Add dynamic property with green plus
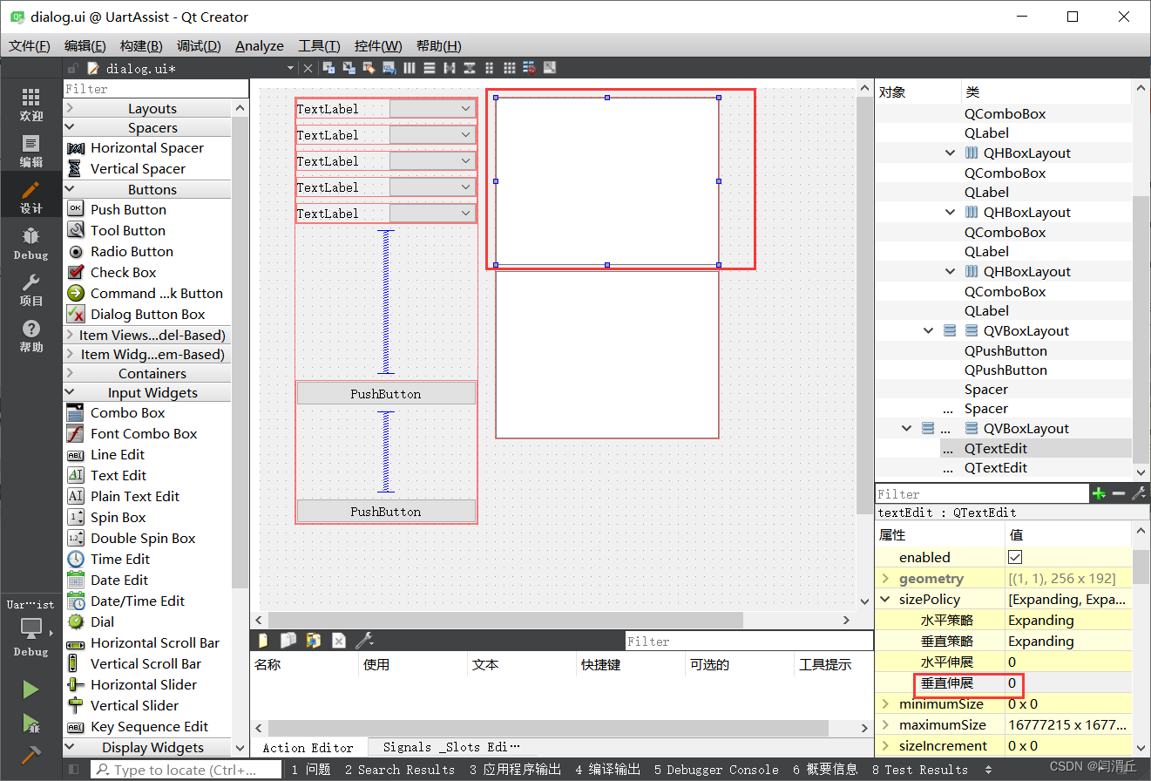Viewport: 1151px width, 781px height. pyautogui.click(x=1099, y=494)
